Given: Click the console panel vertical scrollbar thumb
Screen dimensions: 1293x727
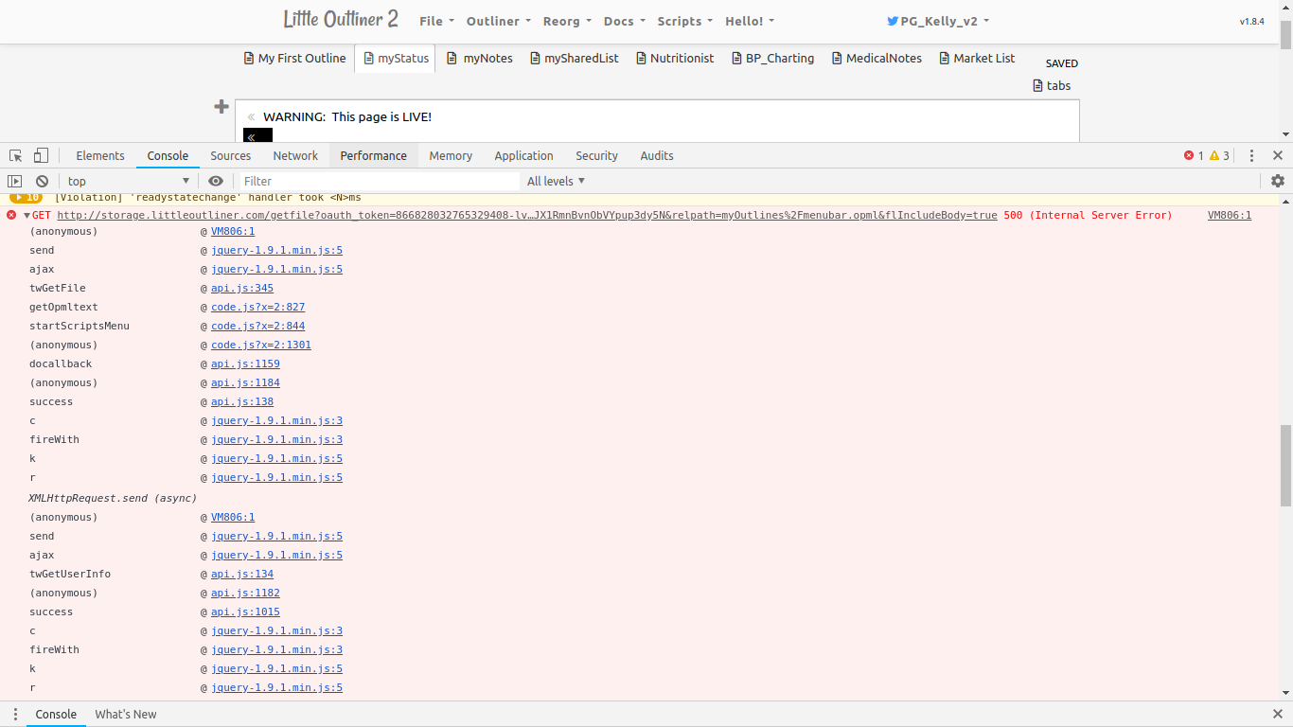Looking at the screenshot, I should point(1285,465).
